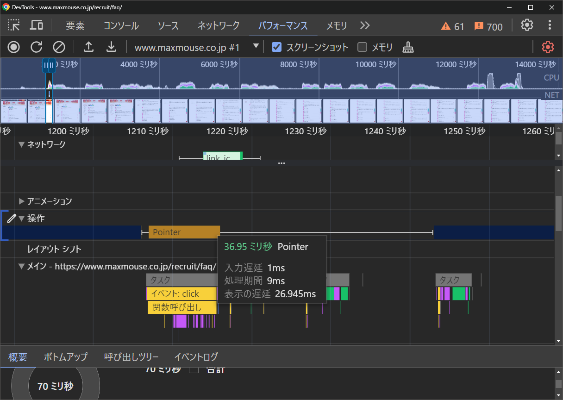Open capture settings via the red gear
This screenshot has height=400, width=563.
click(x=548, y=47)
